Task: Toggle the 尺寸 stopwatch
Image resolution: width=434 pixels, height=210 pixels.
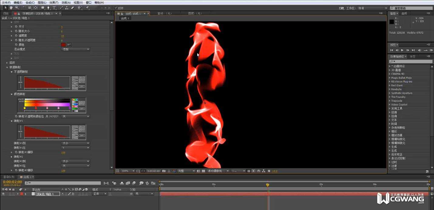Action: 16,27
